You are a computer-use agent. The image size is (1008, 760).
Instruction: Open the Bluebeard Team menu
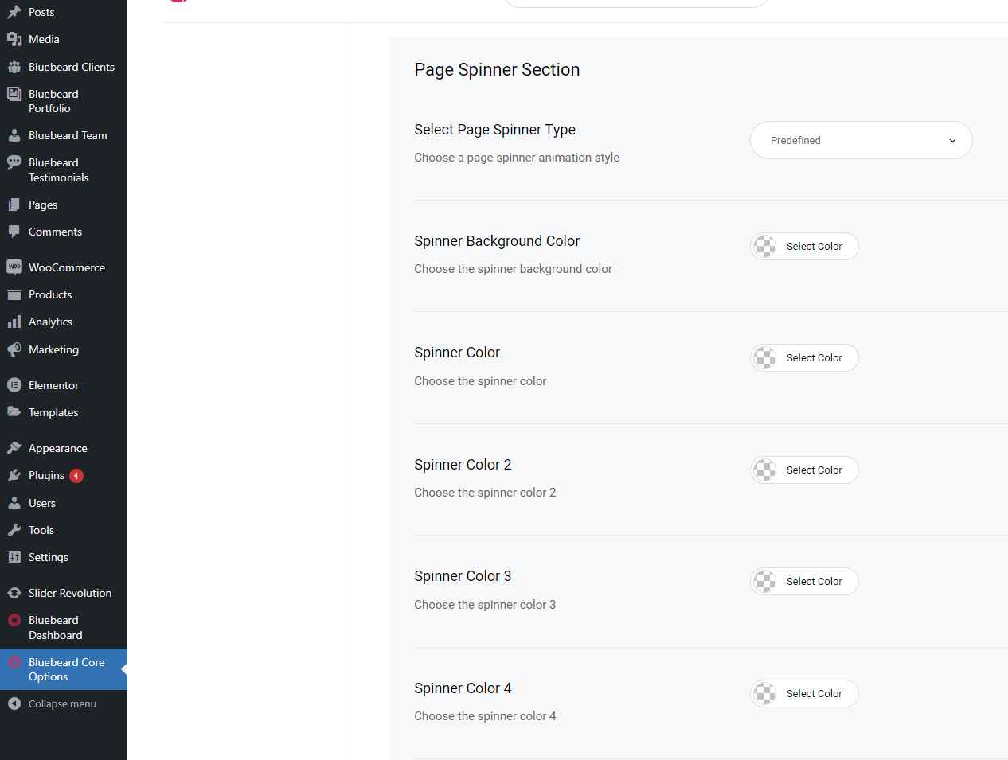tap(64, 135)
